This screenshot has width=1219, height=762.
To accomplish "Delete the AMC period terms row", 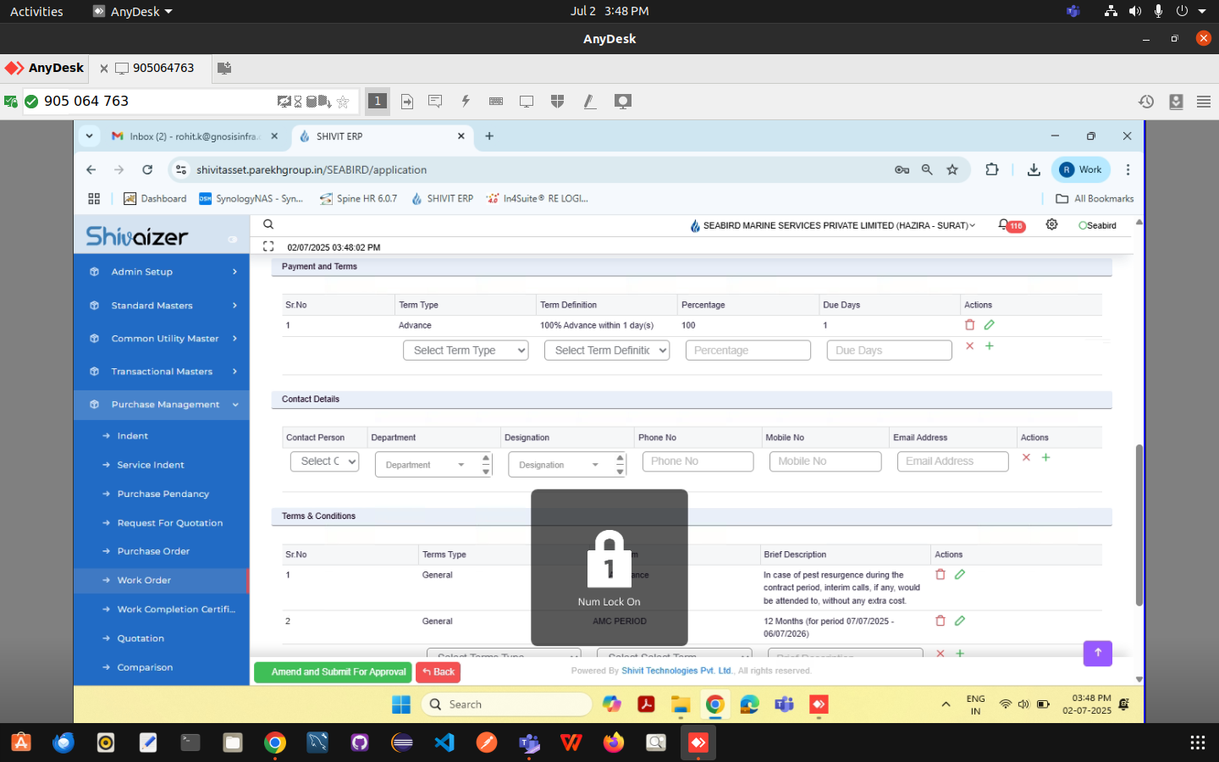I will [940, 621].
